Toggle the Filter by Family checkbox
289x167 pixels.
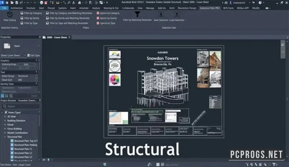tap(22, 18)
